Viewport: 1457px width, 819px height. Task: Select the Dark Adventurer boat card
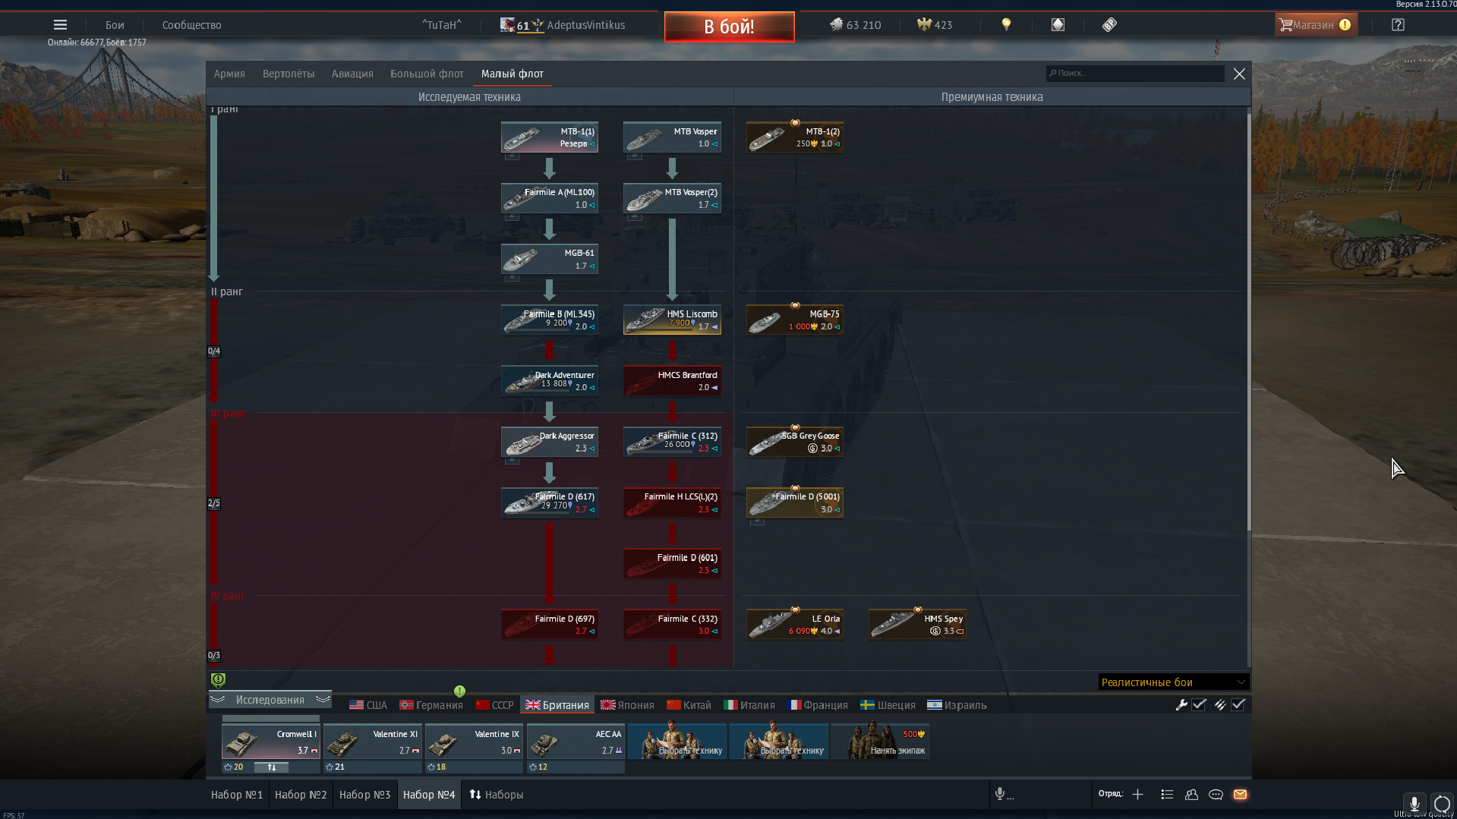click(549, 381)
